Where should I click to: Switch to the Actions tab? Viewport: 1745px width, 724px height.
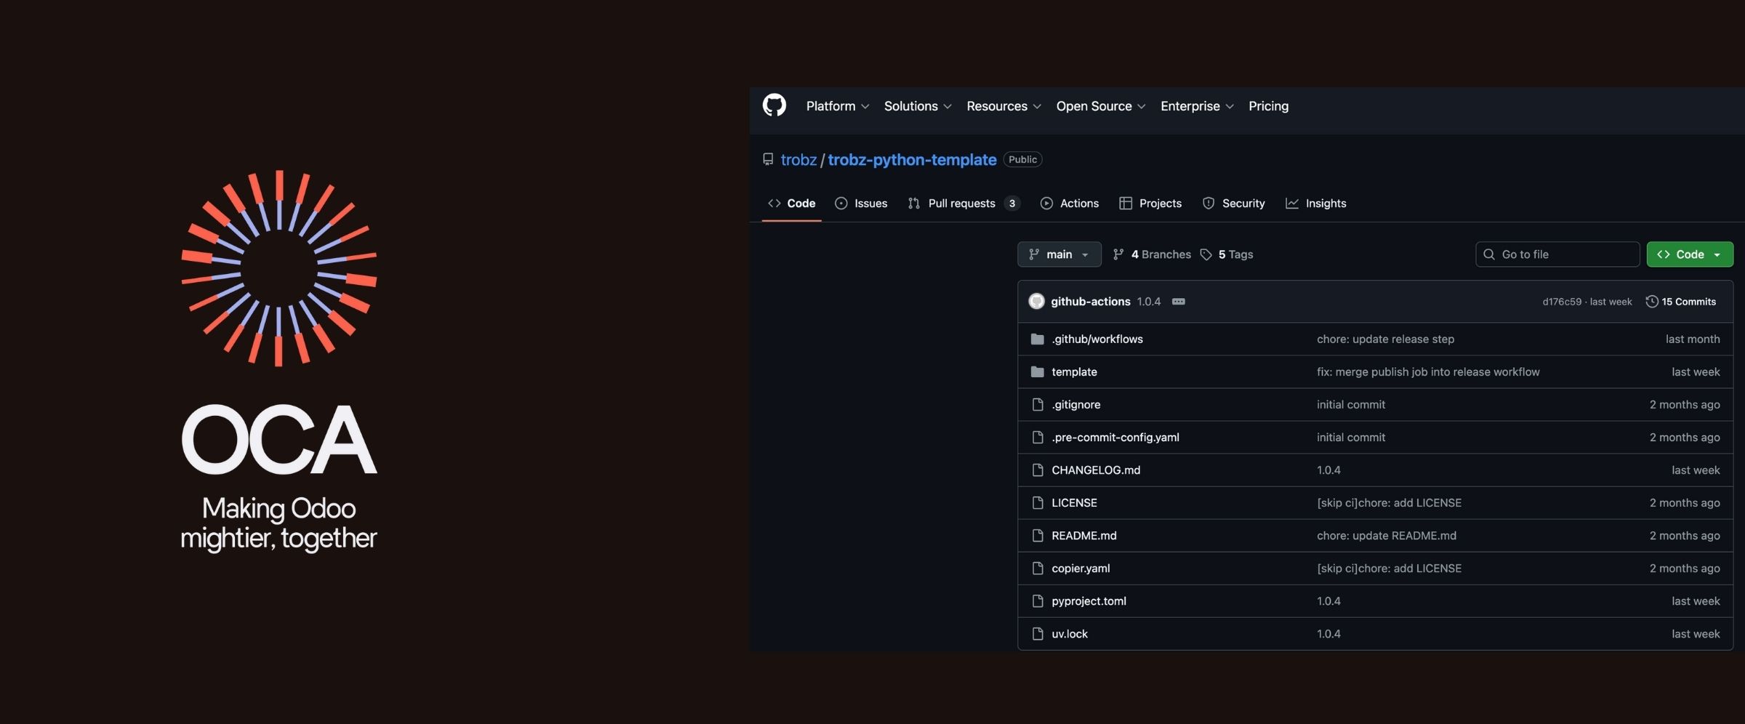pyautogui.click(x=1069, y=204)
